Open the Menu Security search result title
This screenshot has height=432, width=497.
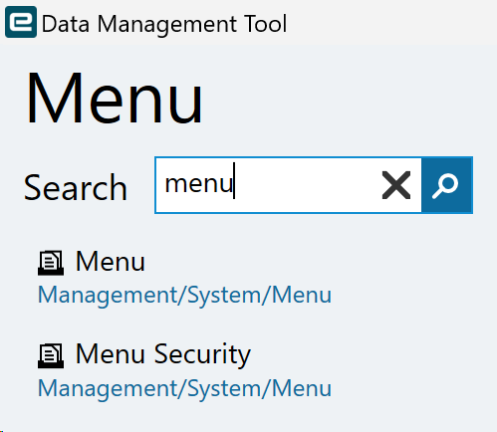pos(163,354)
